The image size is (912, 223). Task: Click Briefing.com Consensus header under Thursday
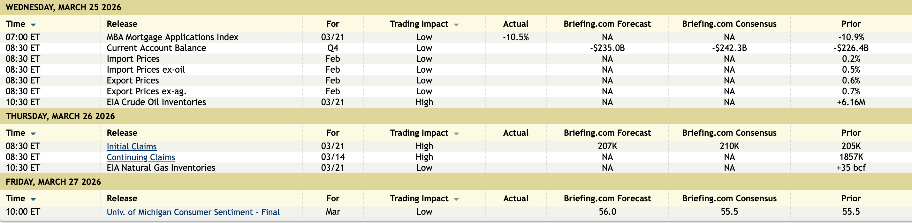[729, 133]
